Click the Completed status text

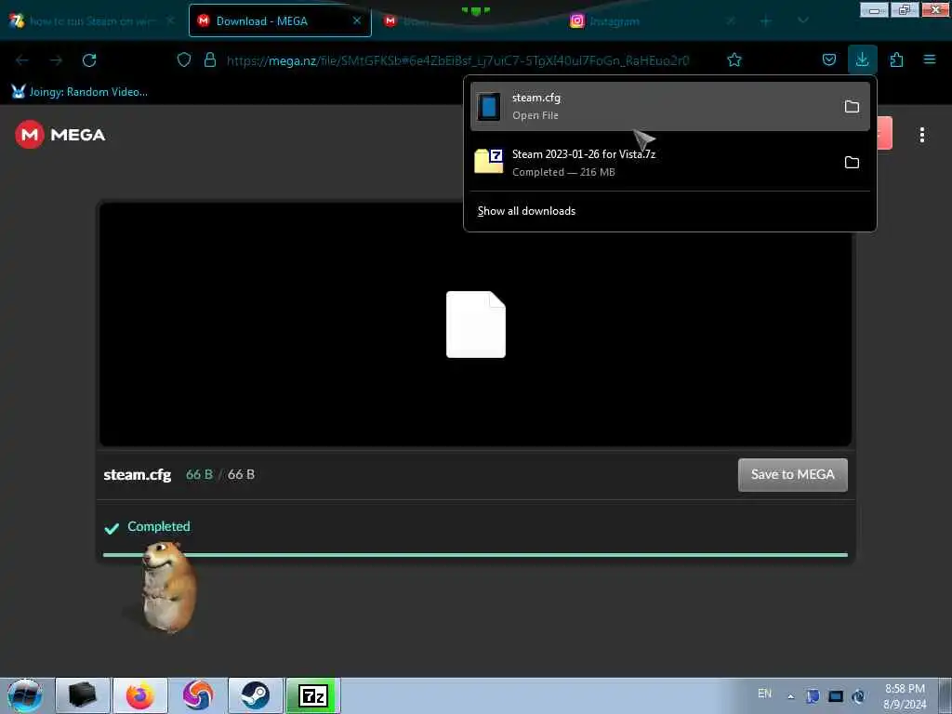click(158, 526)
